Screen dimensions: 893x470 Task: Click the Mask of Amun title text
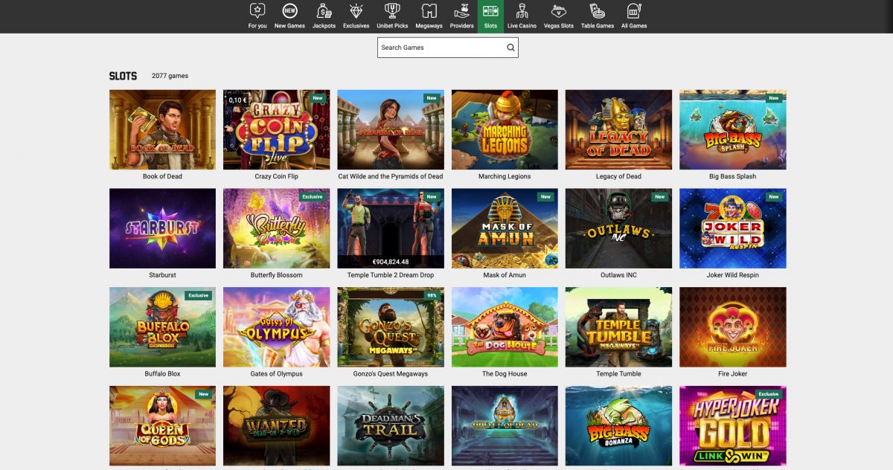click(505, 275)
